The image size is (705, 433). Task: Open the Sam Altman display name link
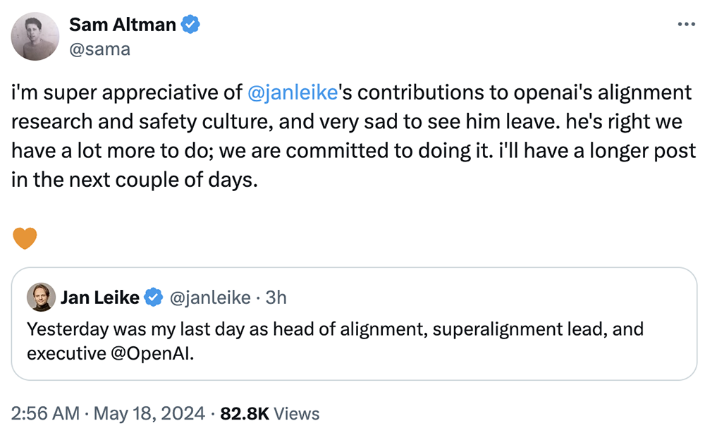(x=123, y=25)
